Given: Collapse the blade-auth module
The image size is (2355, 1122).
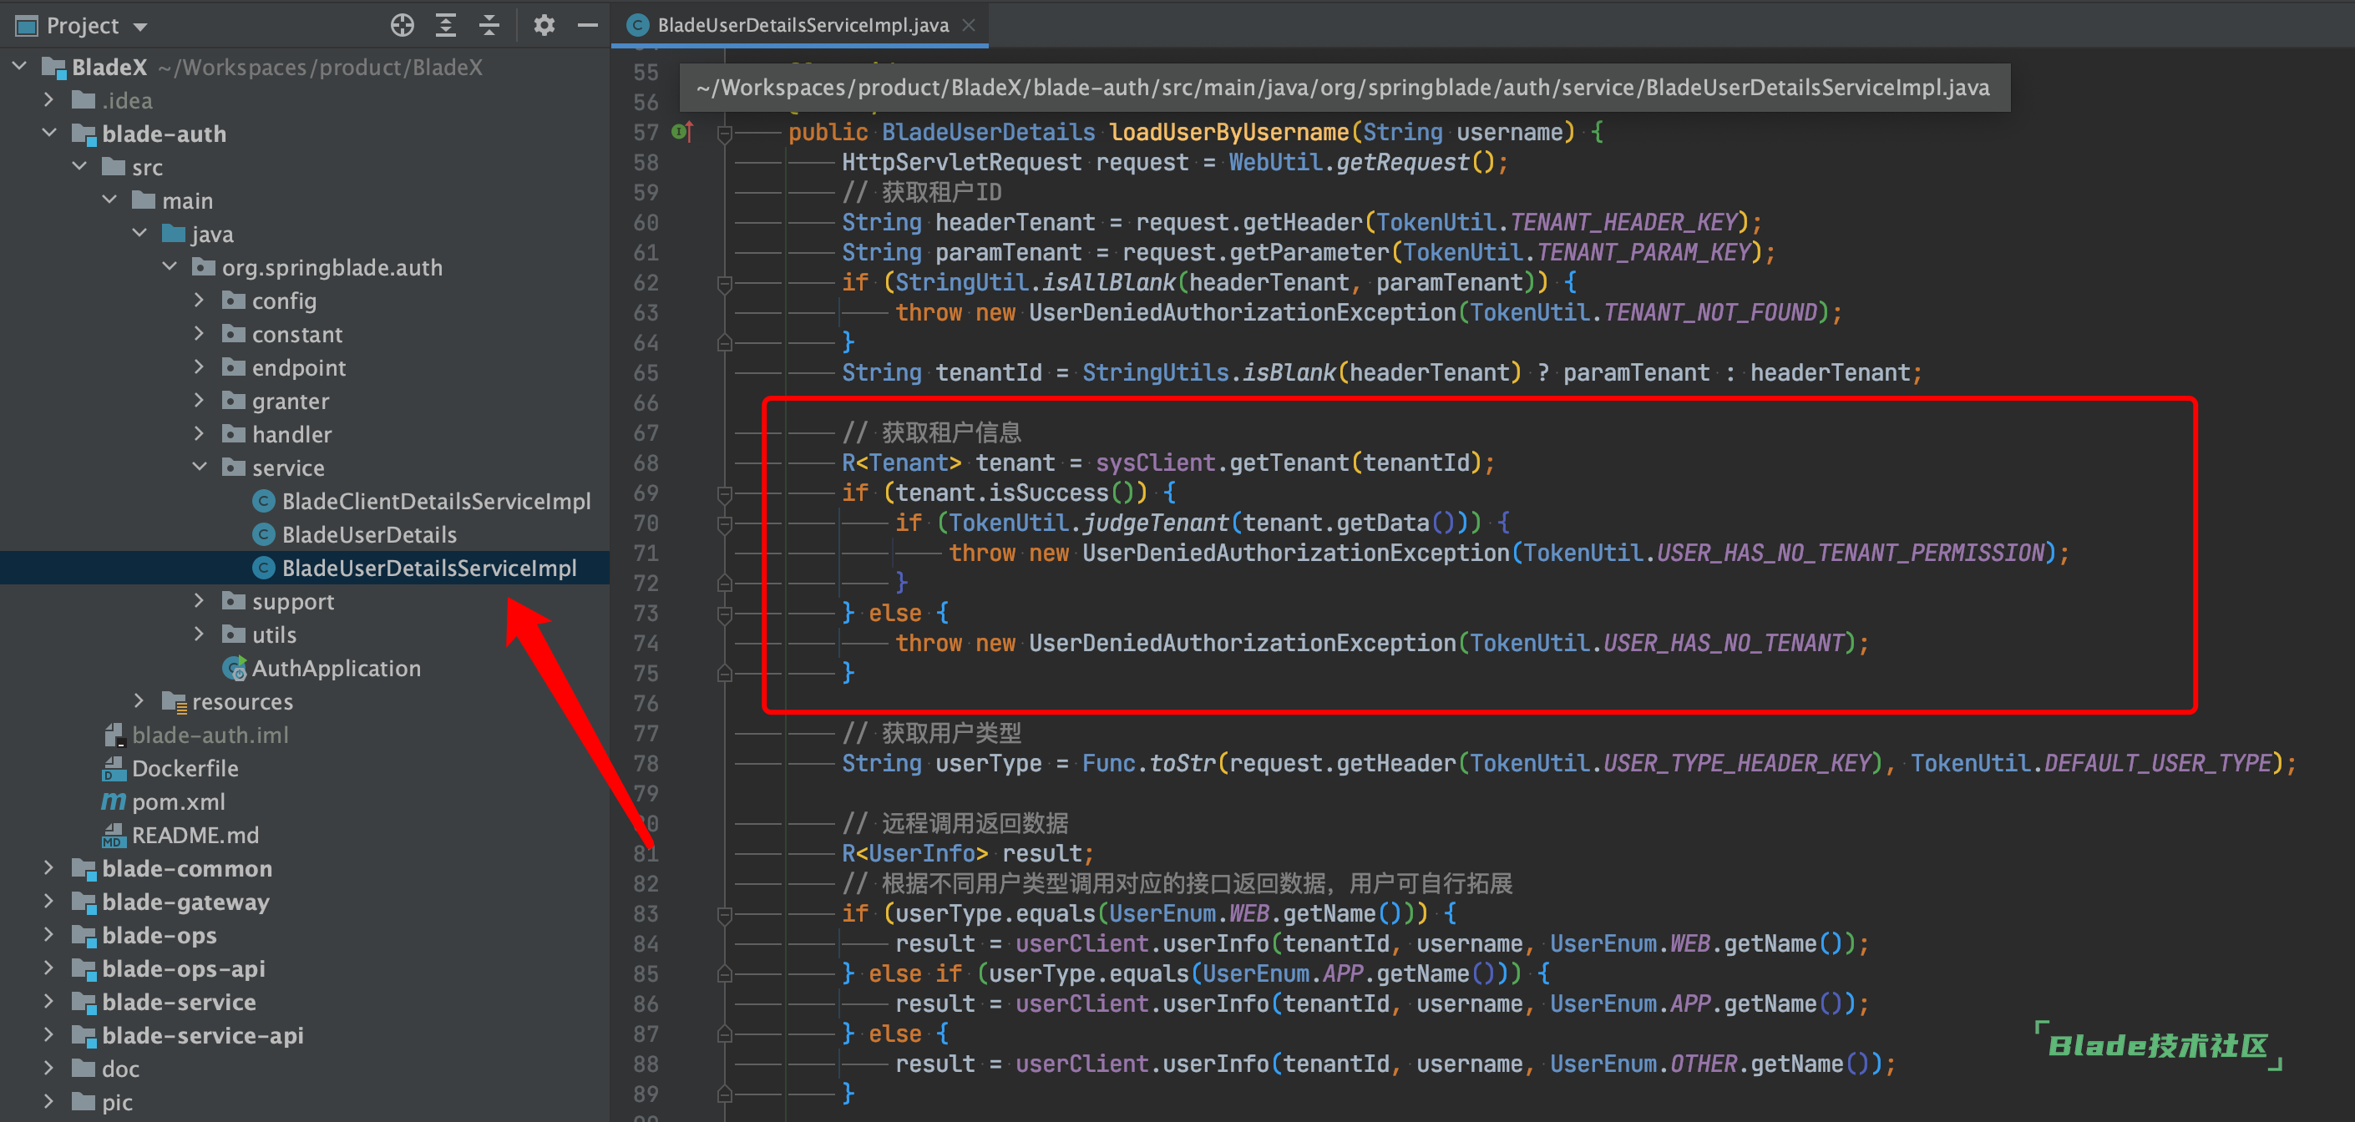Looking at the screenshot, I should click(x=49, y=134).
